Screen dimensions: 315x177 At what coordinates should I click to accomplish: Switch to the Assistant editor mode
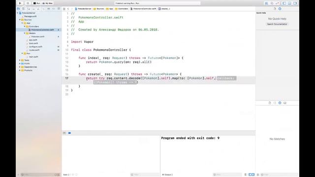click(x=272, y=3)
